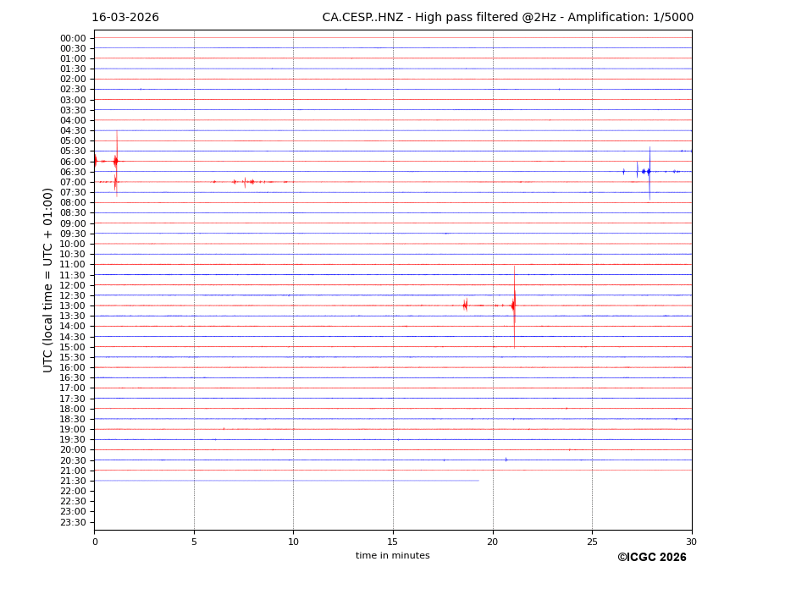785x589 pixels.
Task: Click the small blue blip on the 20:30 trace
Action: pos(506,460)
